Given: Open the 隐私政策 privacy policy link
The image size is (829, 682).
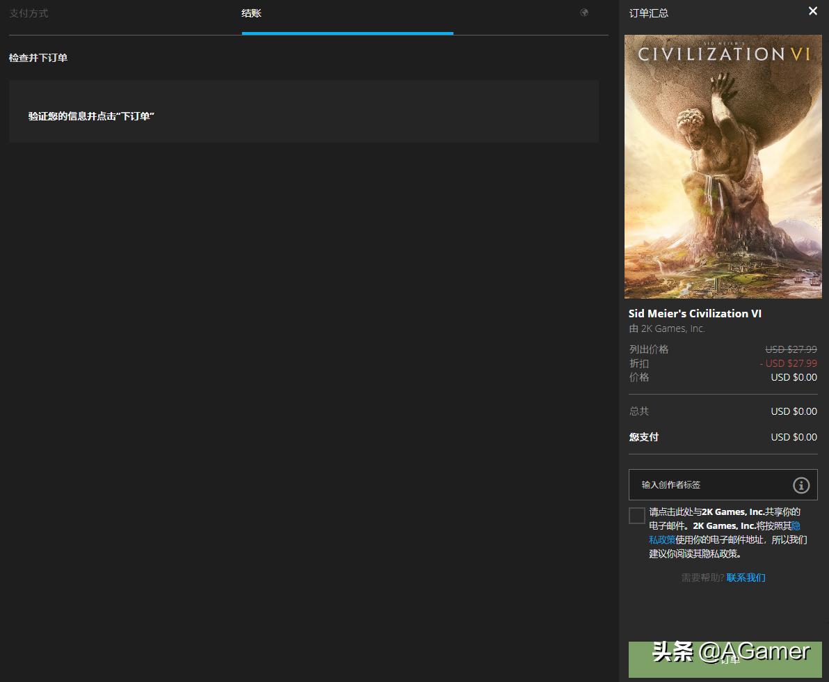Looking at the screenshot, I should point(661,539).
